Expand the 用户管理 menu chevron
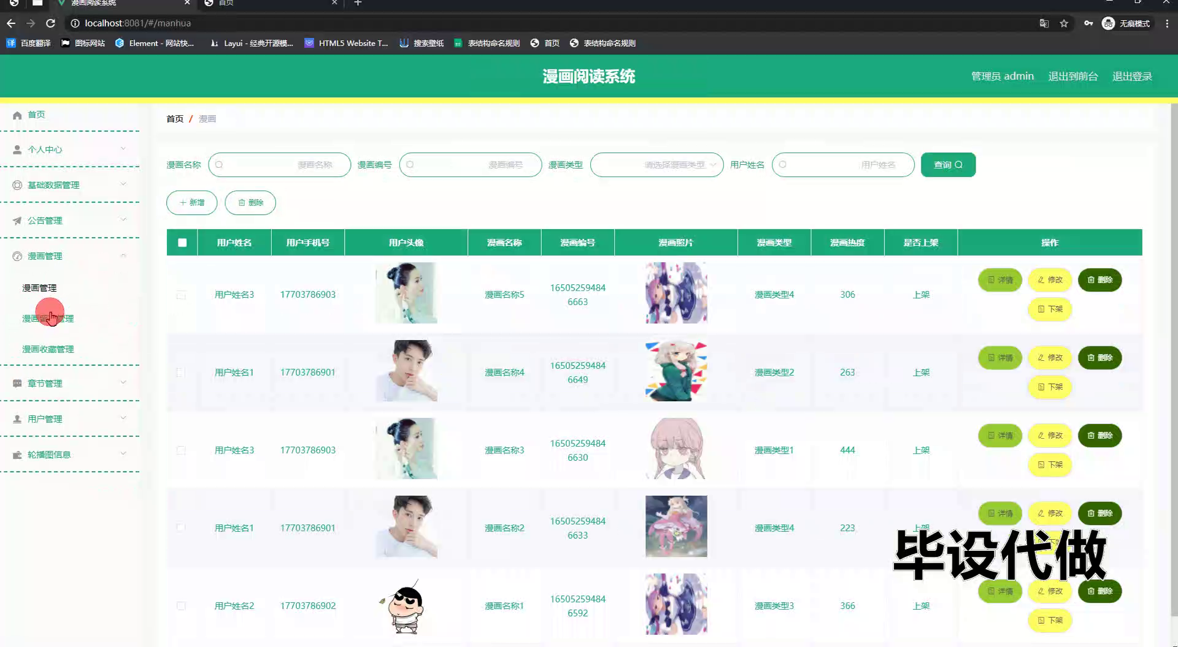 click(123, 418)
